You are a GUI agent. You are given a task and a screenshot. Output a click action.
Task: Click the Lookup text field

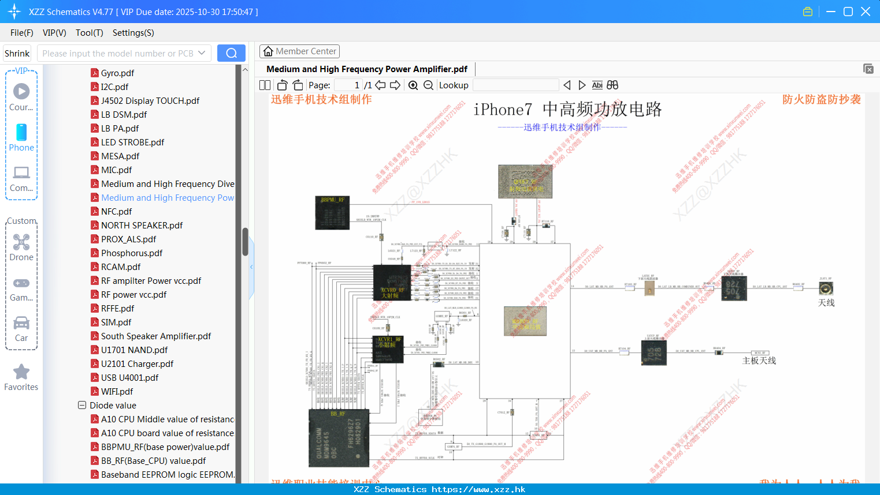tap(515, 85)
